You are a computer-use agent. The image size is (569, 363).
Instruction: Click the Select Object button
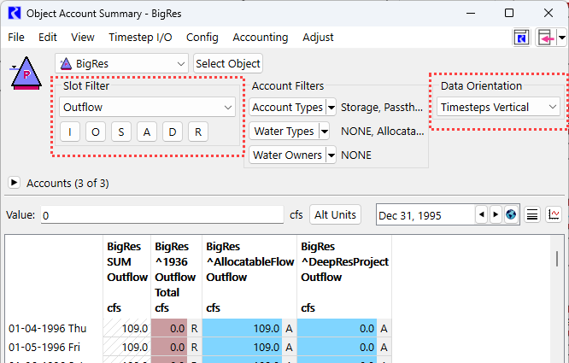tap(227, 63)
